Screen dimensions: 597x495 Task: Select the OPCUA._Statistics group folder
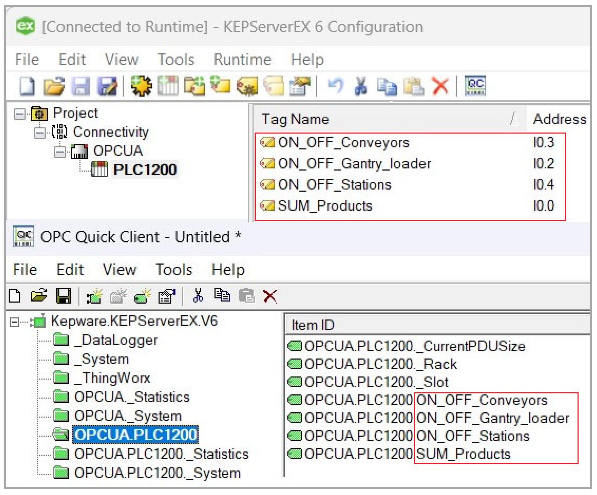pos(132,397)
